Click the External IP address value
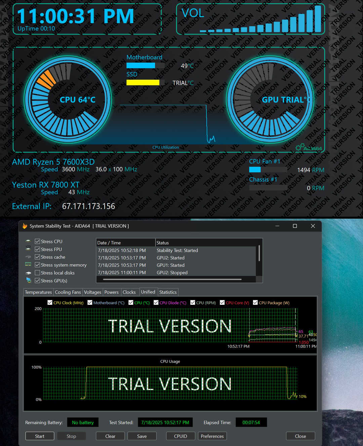The image size is (363, 446). click(x=88, y=206)
